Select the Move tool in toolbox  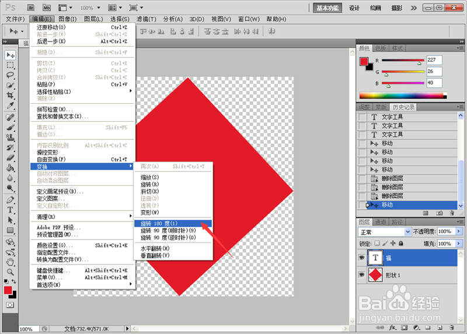pyautogui.click(x=11, y=55)
